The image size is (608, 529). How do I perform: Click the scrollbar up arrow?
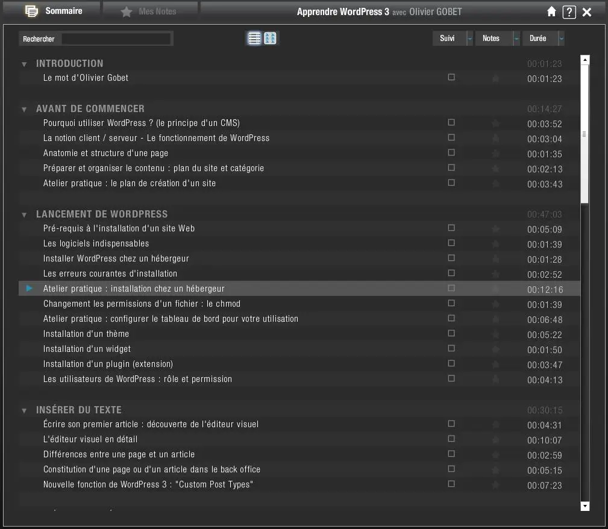pyautogui.click(x=584, y=60)
